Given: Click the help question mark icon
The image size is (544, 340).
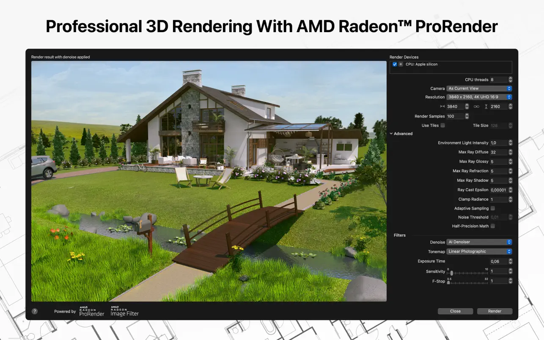Looking at the screenshot, I should (x=35, y=311).
